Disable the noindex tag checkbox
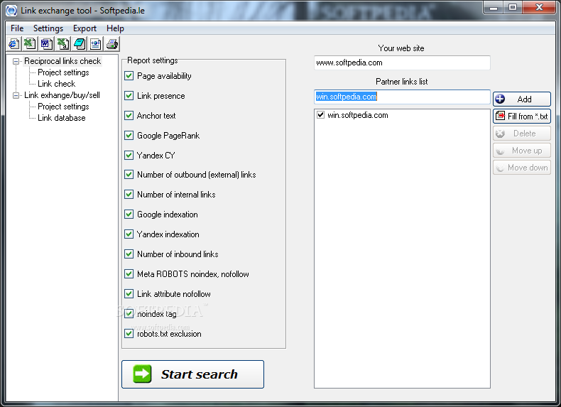The width and height of the screenshot is (561, 407). pos(129,313)
